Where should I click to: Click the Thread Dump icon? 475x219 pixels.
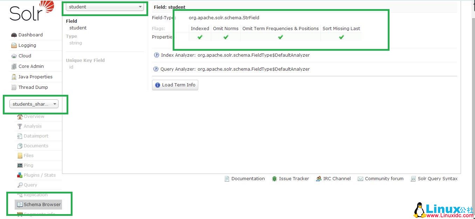tap(14, 87)
